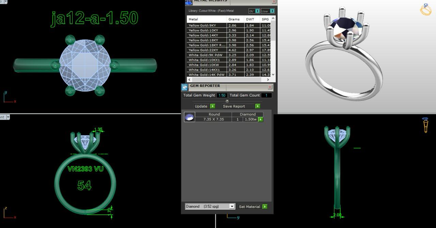Select the Yellow Gold:10KY row
Image resolution: width=436 pixels, height=228 pixels.
pyautogui.click(x=229, y=30)
